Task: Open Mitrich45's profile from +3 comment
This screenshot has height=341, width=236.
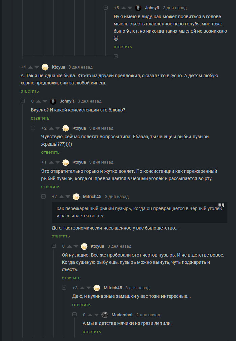Action: [x=113, y=288]
